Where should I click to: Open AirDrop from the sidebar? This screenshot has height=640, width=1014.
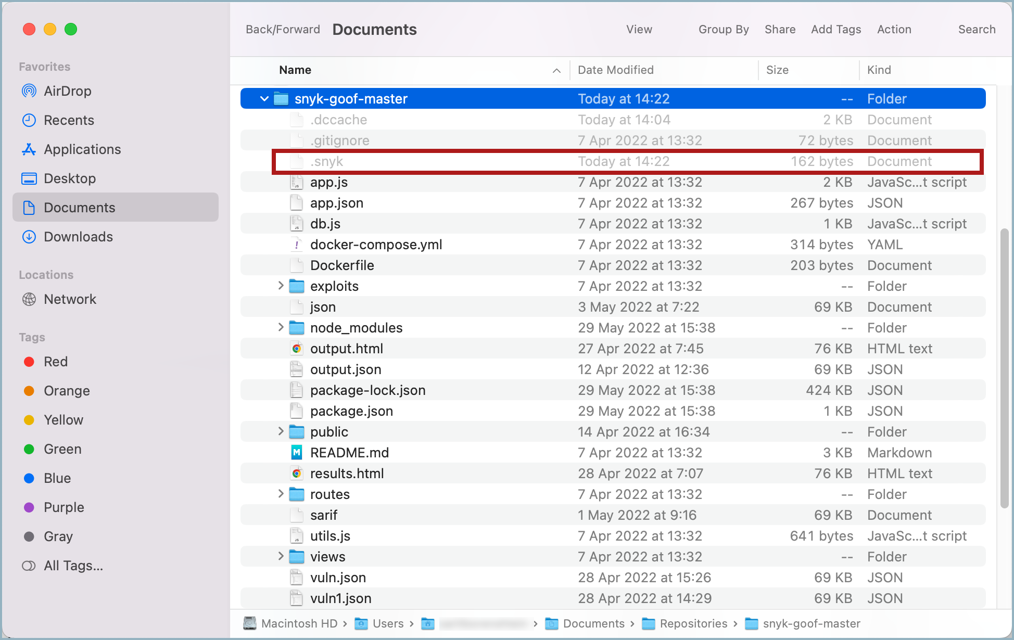pyautogui.click(x=67, y=91)
